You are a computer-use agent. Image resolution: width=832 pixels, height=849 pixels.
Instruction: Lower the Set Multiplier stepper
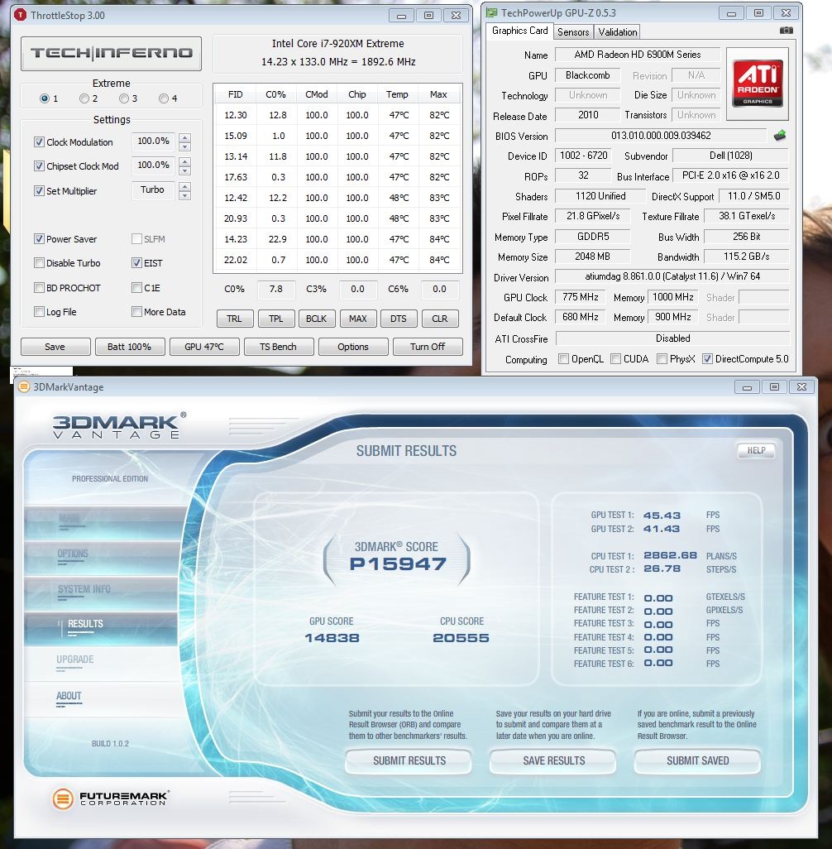point(184,195)
